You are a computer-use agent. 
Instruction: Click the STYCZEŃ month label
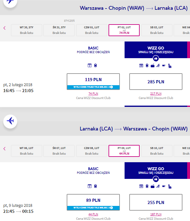click(69, 21)
